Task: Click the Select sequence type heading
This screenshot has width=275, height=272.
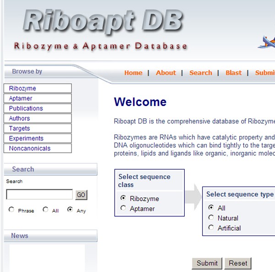Action: pyautogui.click(x=240, y=194)
